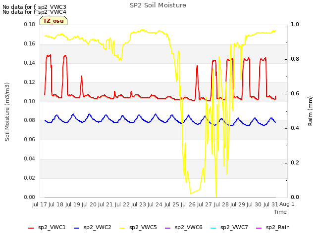The image size is (317, 237).
Task: Click the 'No data for f_sp2_VWC4' message
Action: [x=34, y=12]
